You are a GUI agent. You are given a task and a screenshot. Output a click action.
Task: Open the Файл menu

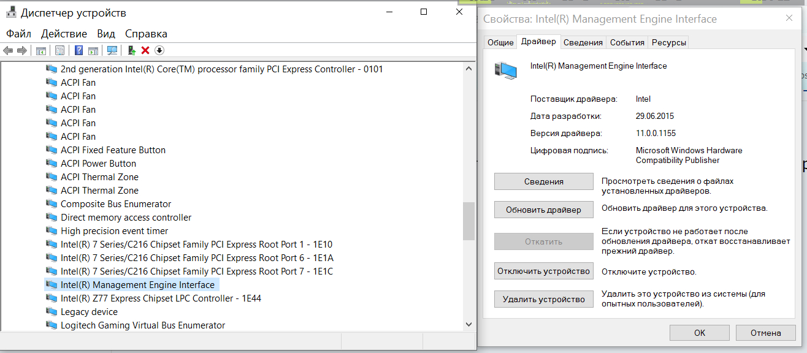[x=19, y=34]
